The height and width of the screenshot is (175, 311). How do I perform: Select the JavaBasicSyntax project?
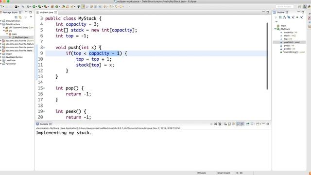[14, 57]
